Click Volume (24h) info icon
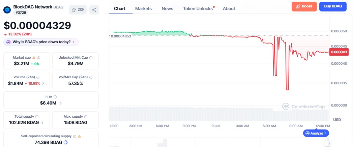 [x=38, y=77]
